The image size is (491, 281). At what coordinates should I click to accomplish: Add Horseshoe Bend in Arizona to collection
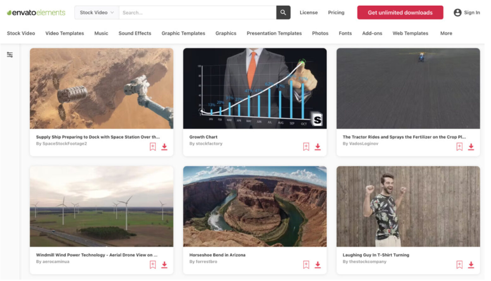tap(306, 265)
